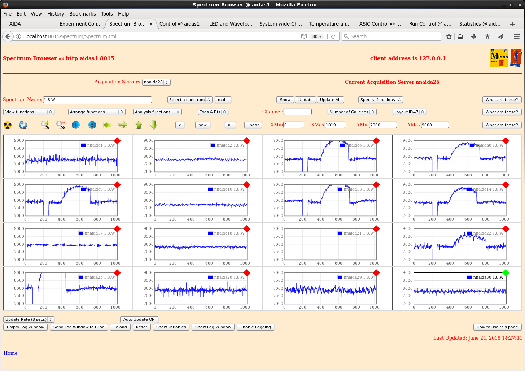This screenshot has width=525, height=371.
Task: Click red diamond marker on nnaida2 spectrum
Action: pyautogui.click(x=247, y=141)
